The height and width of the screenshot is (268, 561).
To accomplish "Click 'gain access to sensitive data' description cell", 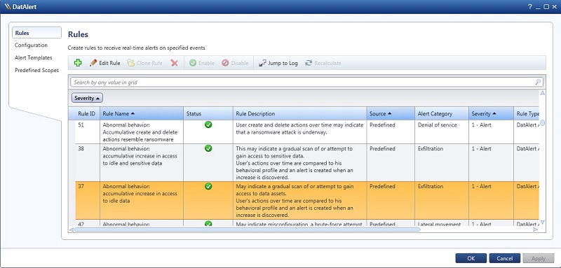I will click(x=300, y=163).
